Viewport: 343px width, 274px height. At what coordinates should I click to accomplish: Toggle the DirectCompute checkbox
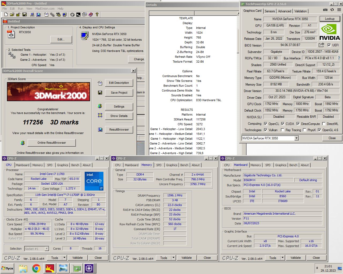298,124
